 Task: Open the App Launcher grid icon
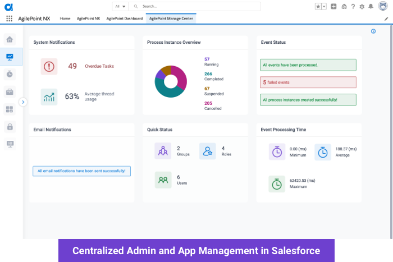pyautogui.click(x=9, y=19)
